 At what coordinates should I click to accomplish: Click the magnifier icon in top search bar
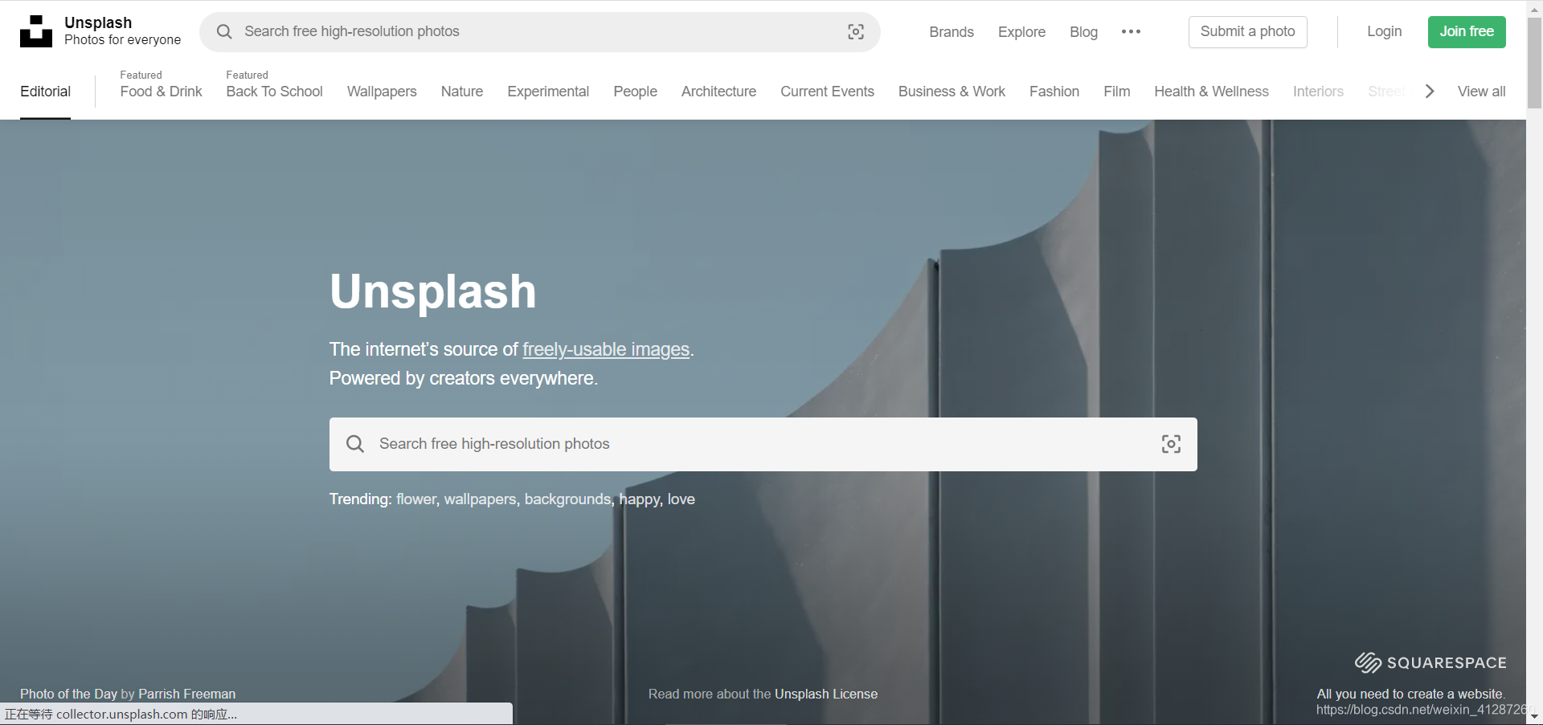coord(224,31)
